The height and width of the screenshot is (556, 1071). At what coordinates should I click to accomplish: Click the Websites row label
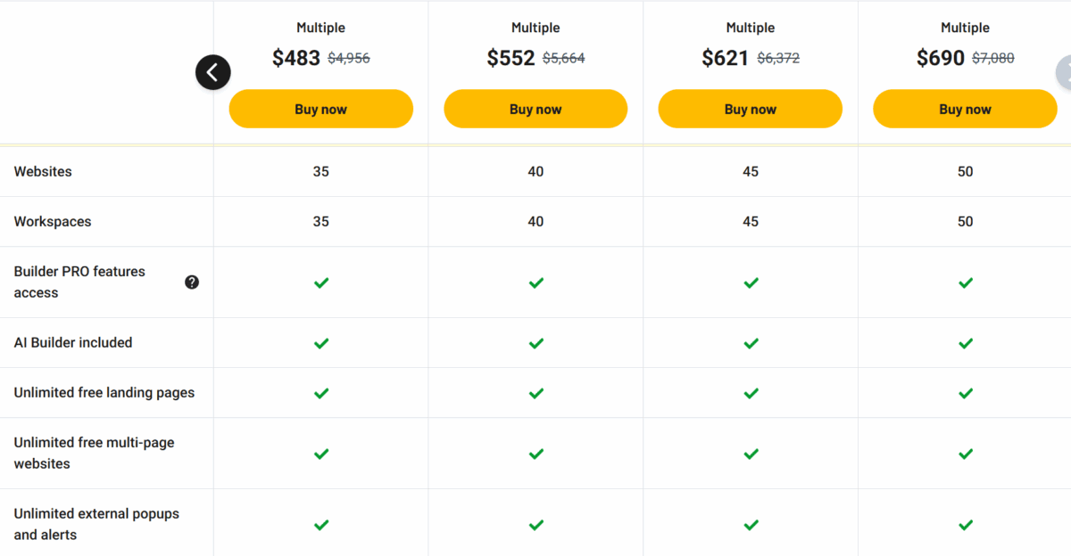43,171
